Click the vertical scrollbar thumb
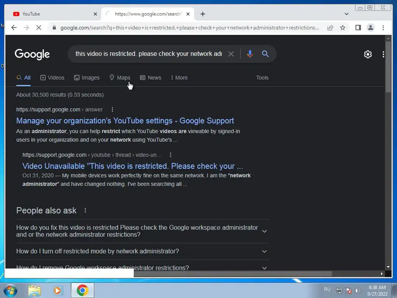 (388, 67)
